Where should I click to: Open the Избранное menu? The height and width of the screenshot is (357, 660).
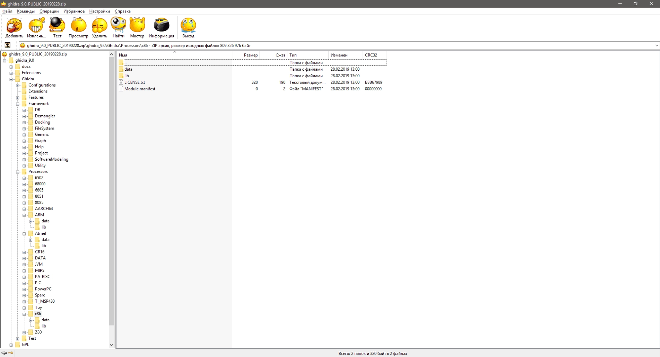coord(74,11)
